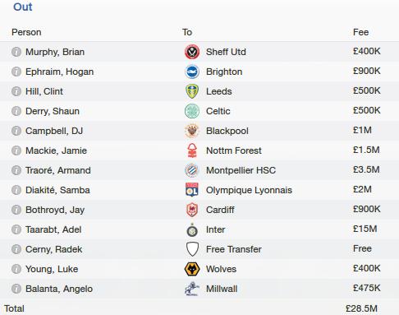Open player profile for Traoré, Armand
Screen dimensions: 399x315
pyautogui.click(x=58, y=170)
